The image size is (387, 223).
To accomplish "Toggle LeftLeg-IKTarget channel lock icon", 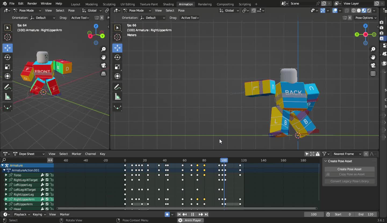I will (x=51, y=189).
